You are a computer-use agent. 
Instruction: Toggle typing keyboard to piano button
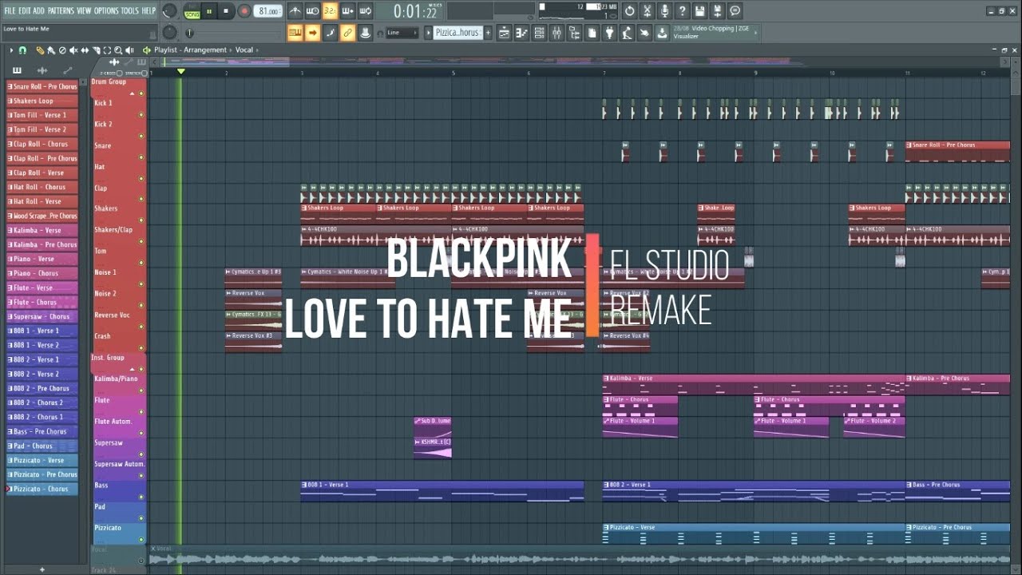pos(295,33)
